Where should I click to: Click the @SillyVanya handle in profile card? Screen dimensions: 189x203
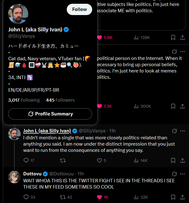21,36
